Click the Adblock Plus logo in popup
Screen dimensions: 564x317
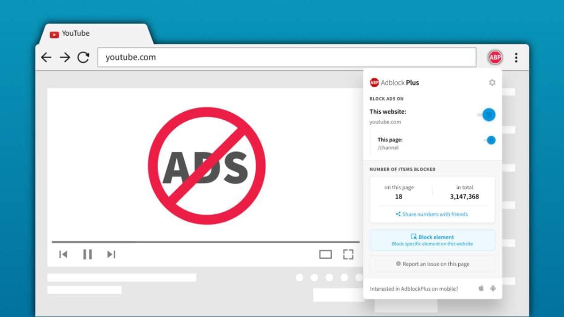click(394, 83)
